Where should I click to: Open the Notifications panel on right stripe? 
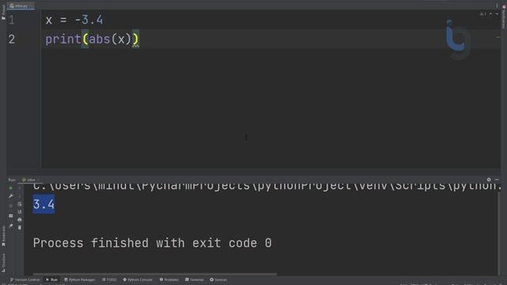pos(504,16)
